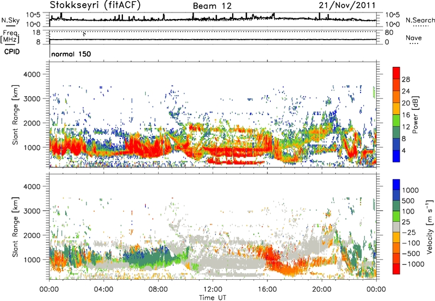Click the 'Nave' legend label
The image size is (435, 301).
(x=414, y=37)
